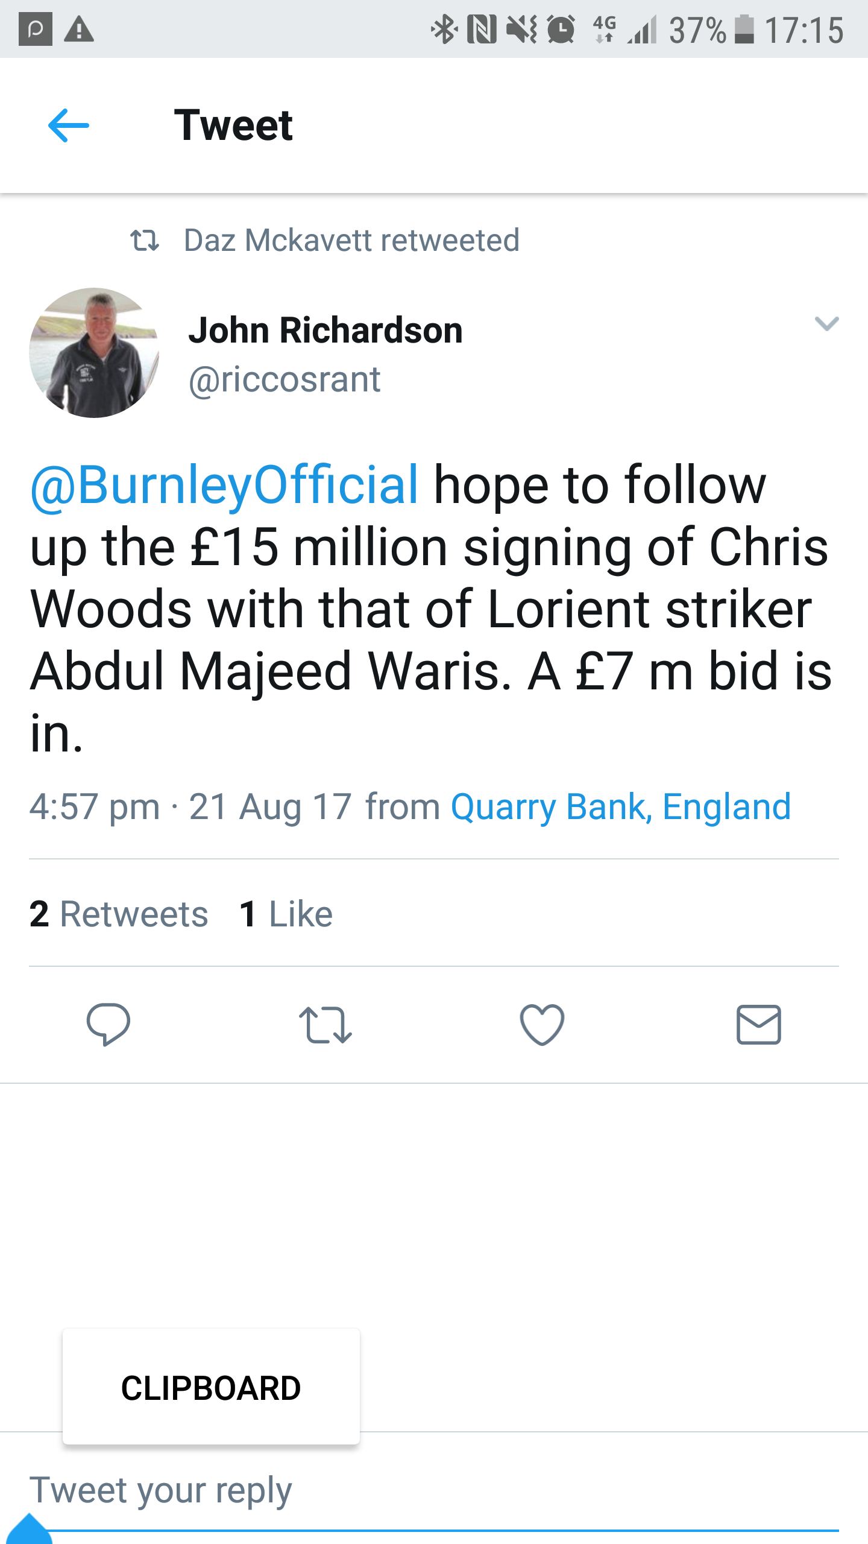Open the @riccosrant handle profile
This screenshot has width=868, height=1544.
(x=285, y=380)
